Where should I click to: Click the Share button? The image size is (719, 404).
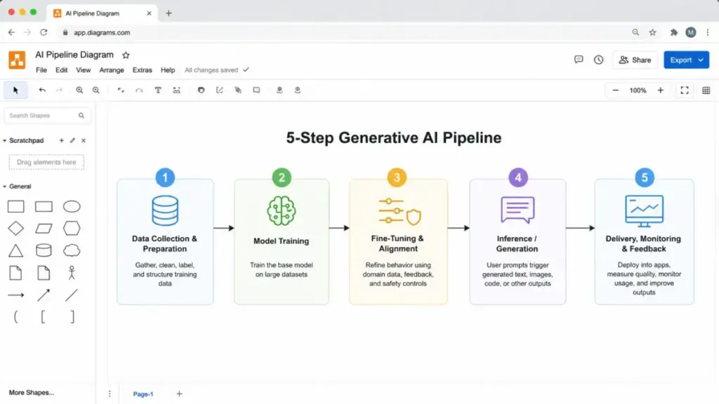[x=635, y=60]
